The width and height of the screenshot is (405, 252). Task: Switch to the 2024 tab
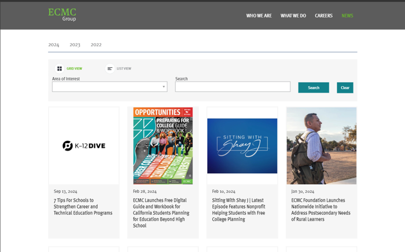click(x=54, y=45)
